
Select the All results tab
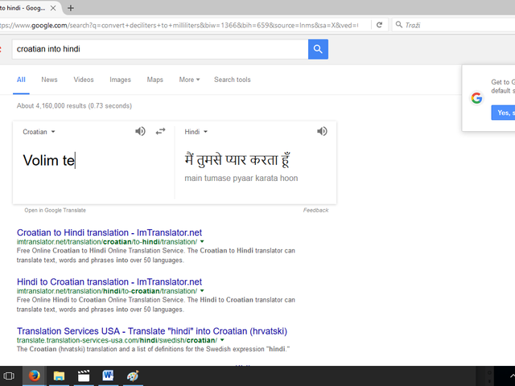[21, 80]
